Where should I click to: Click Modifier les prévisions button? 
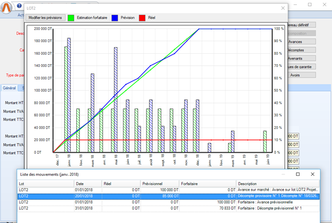(x=46, y=18)
